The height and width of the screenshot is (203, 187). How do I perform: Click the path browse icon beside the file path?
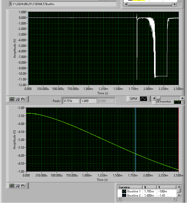(x=11, y=4)
